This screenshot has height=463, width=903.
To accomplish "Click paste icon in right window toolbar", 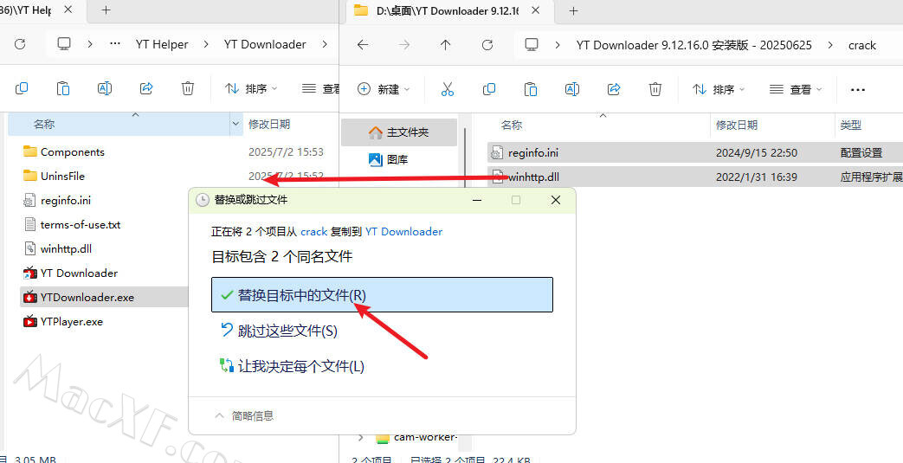I will point(531,89).
